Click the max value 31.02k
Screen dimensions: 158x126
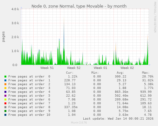(148, 80)
